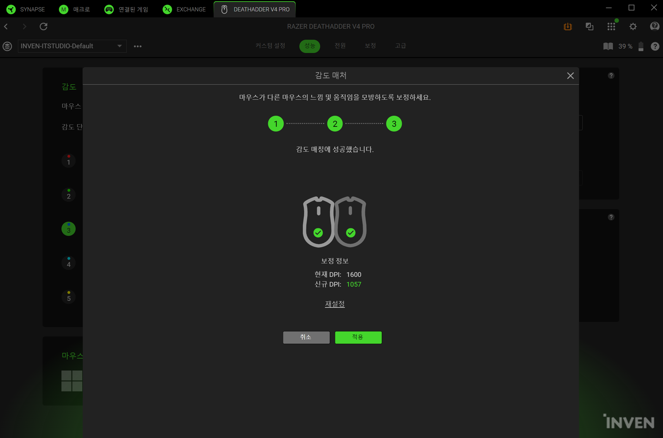The image size is (663, 438).
Task: Open the settings gear
Action: [633, 27]
